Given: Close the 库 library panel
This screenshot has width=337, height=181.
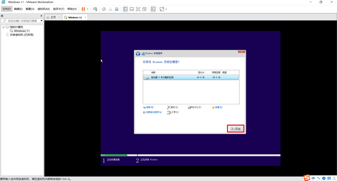Looking at the screenshot, I should 41,16.
